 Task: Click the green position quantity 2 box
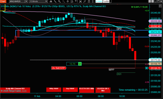(80, 64)
